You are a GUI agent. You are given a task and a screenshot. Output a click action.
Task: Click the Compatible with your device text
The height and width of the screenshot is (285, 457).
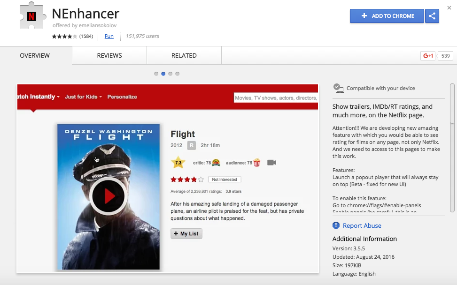pyautogui.click(x=380, y=88)
